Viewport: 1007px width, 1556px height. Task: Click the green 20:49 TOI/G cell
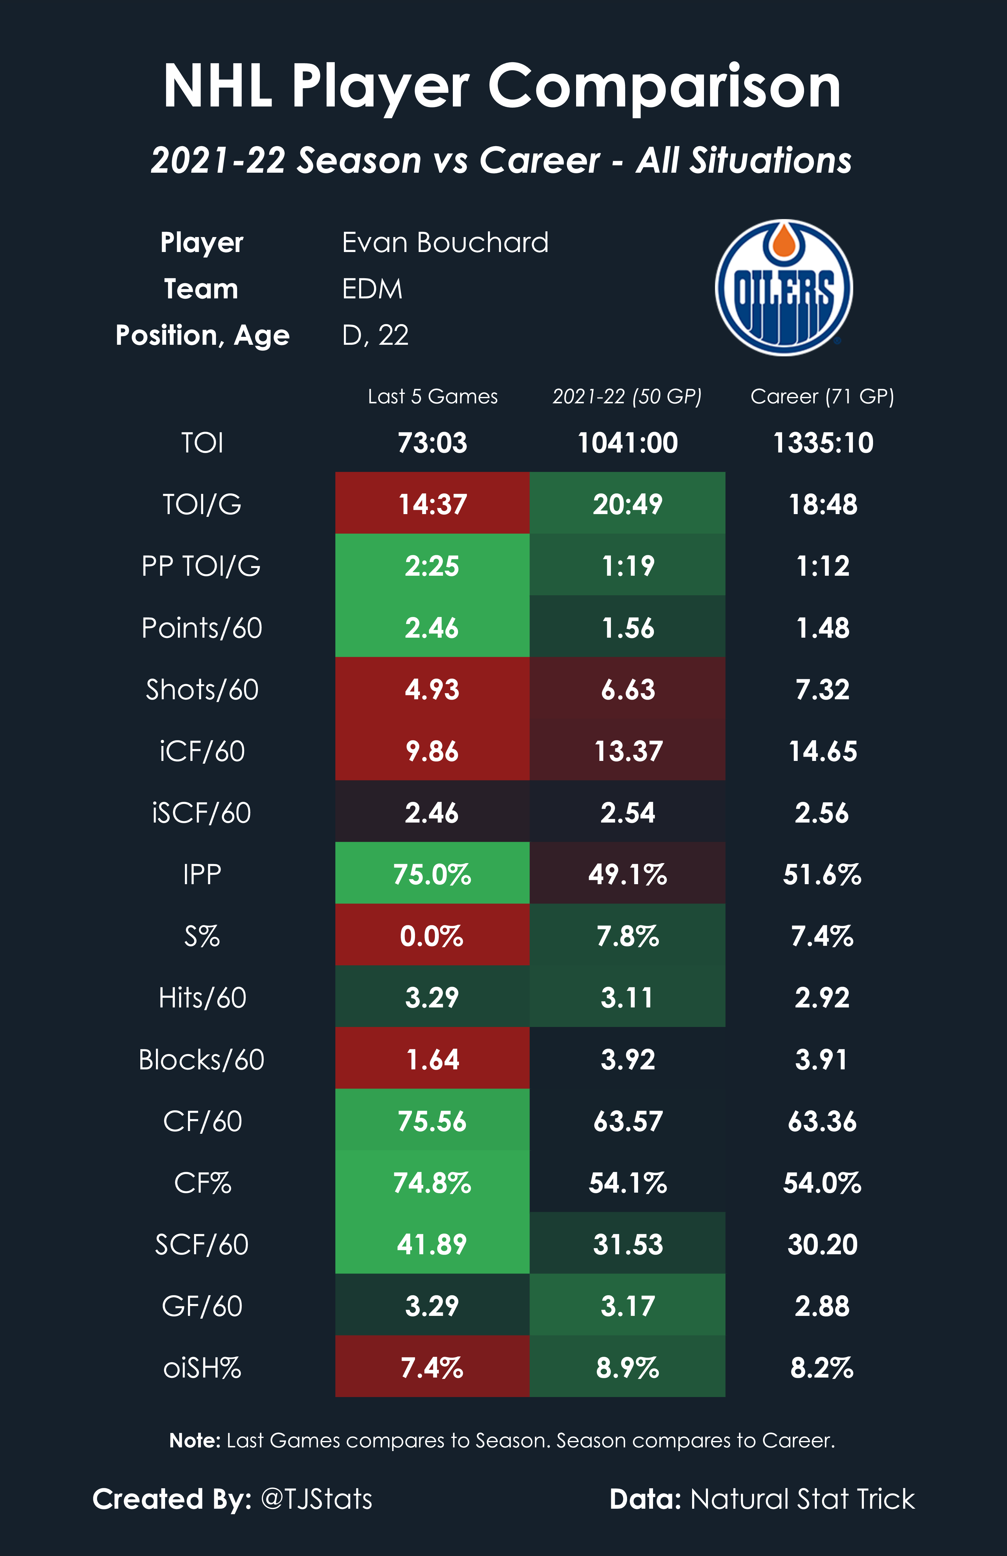(x=627, y=503)
